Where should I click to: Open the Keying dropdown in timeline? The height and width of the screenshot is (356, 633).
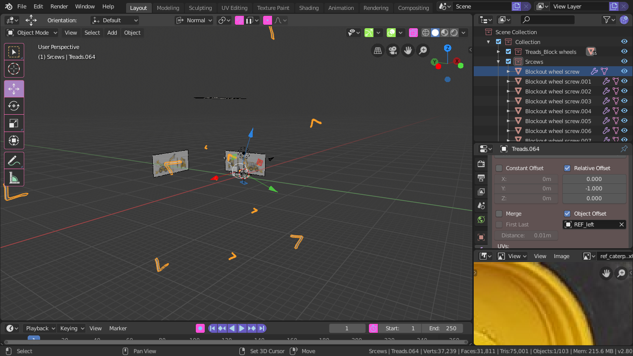(x=72, y=328)
